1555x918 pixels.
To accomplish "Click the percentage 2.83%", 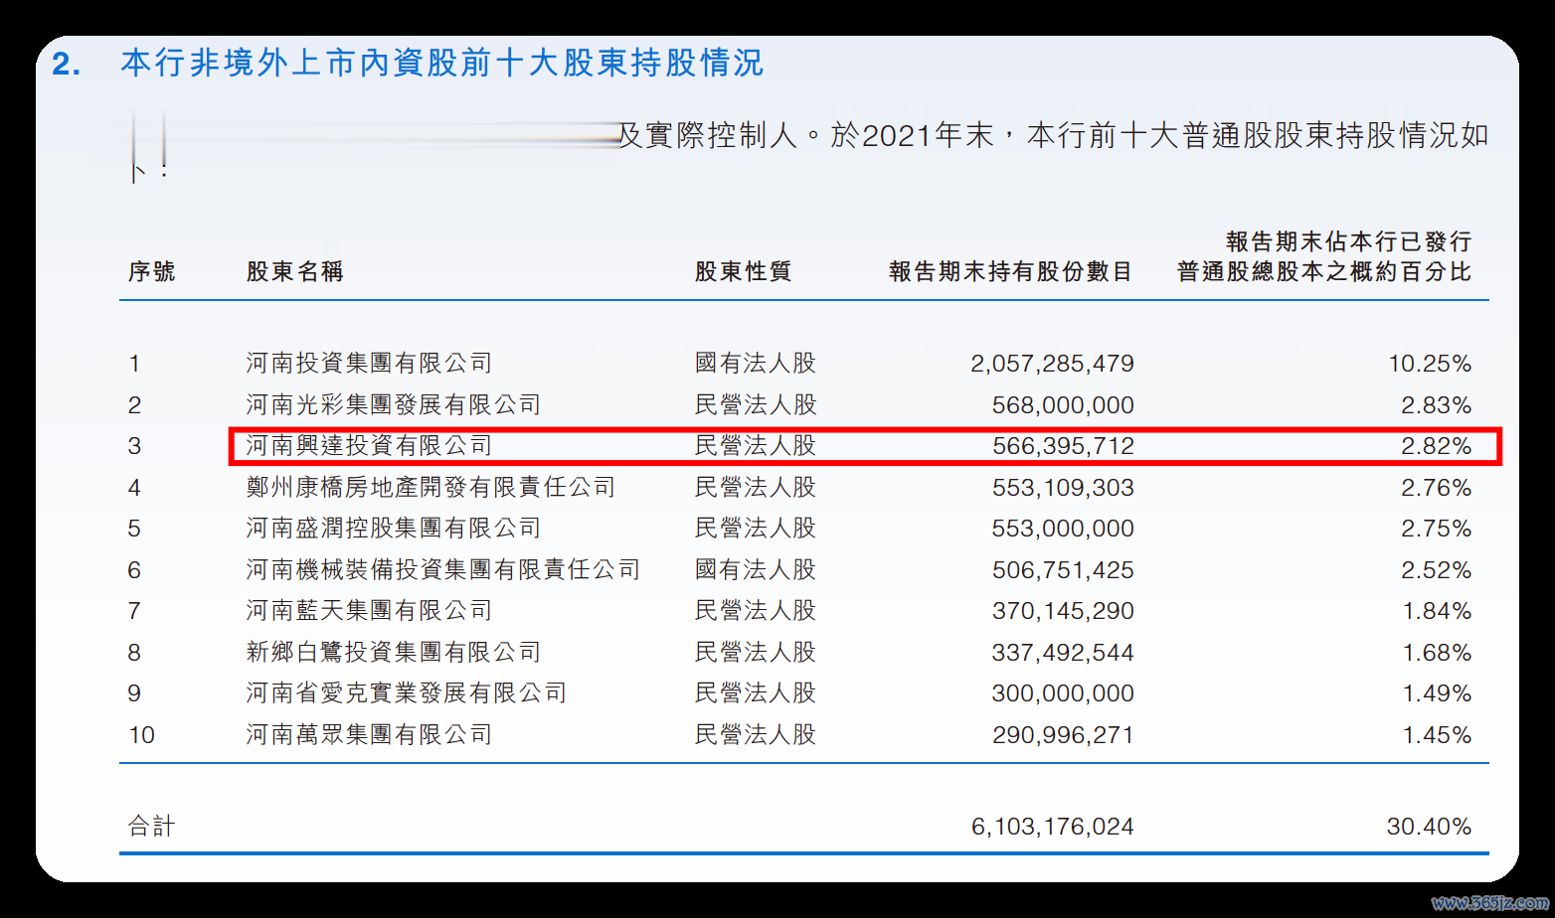I will (x=1437, y=405).
